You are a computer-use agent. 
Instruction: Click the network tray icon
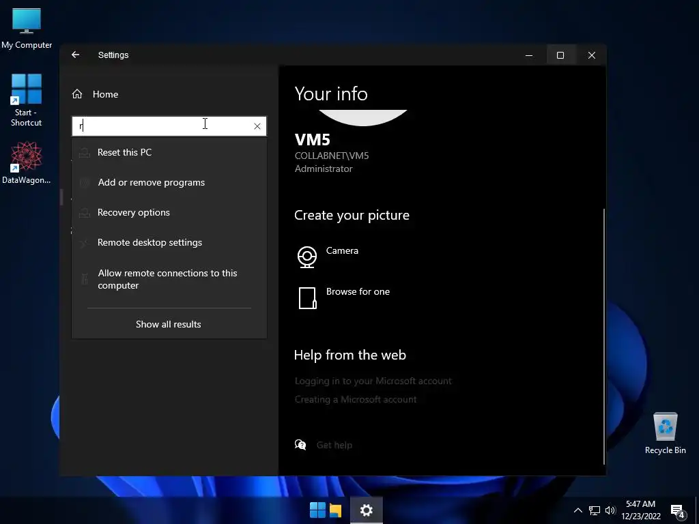click(595, 510)
